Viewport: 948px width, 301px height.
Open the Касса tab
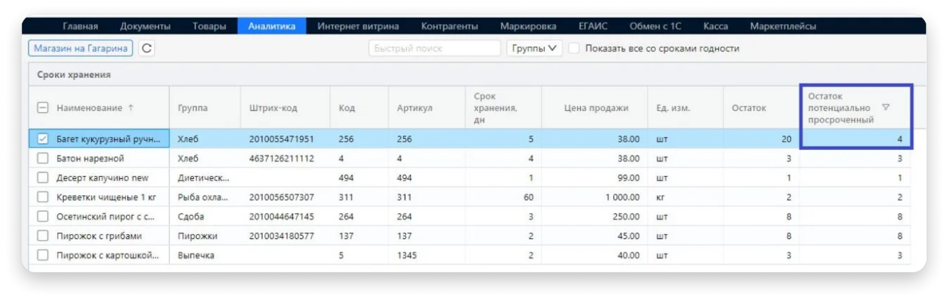(715, 26)
